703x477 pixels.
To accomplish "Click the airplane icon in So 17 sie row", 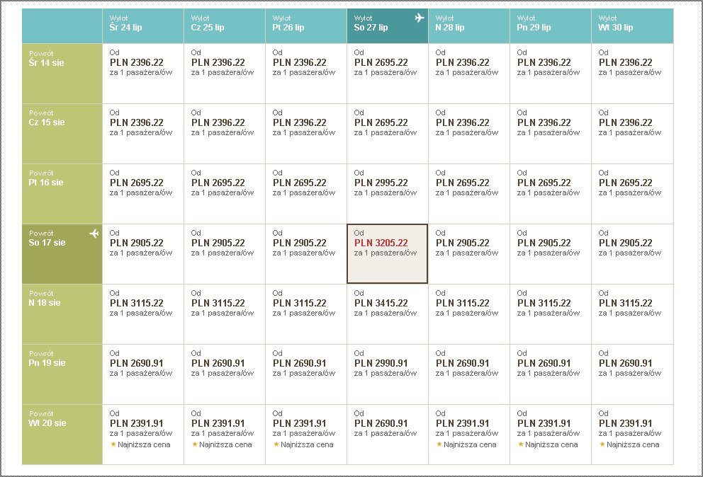I will pos(94,234).
